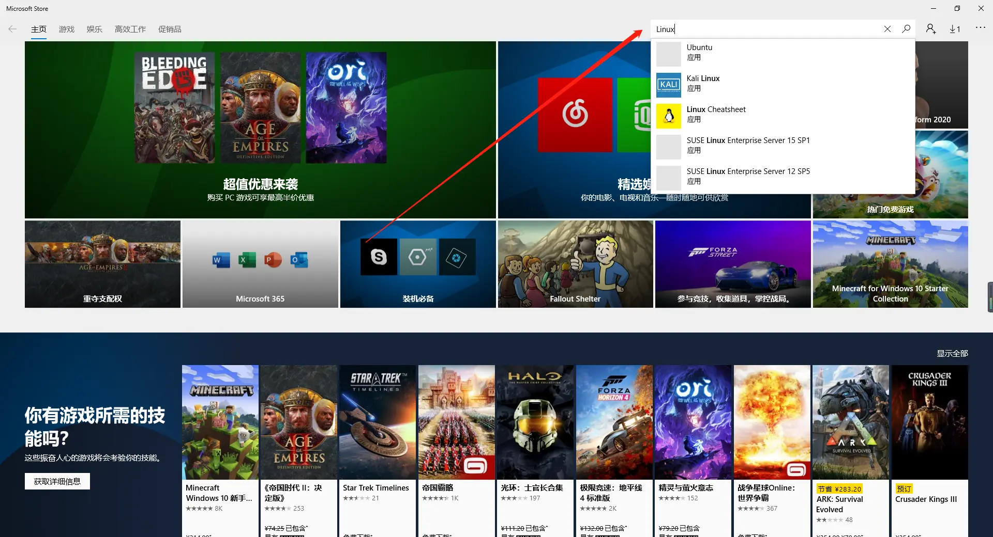Screen dimensions: 993x537
Task: Open the 帝国霸略 game card
Action: click(x=457, y=451)
